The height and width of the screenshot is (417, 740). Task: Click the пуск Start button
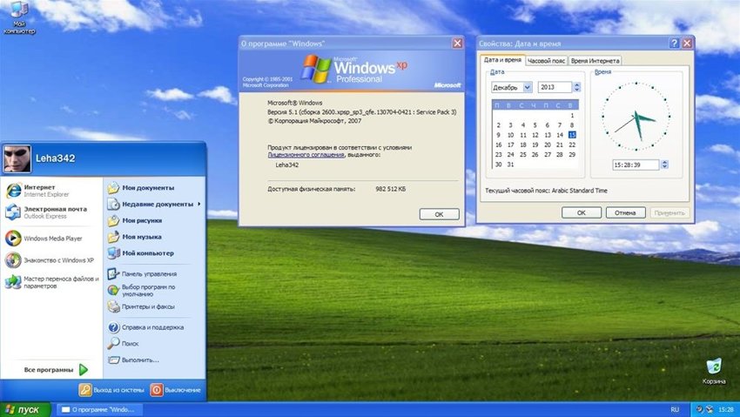pos(25,409)
